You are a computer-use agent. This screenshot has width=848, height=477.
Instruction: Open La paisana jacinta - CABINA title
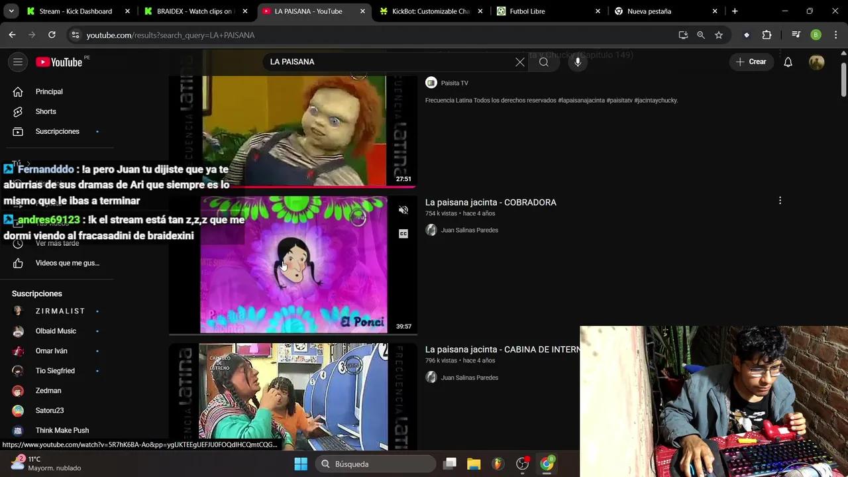[x=502, y=349]
